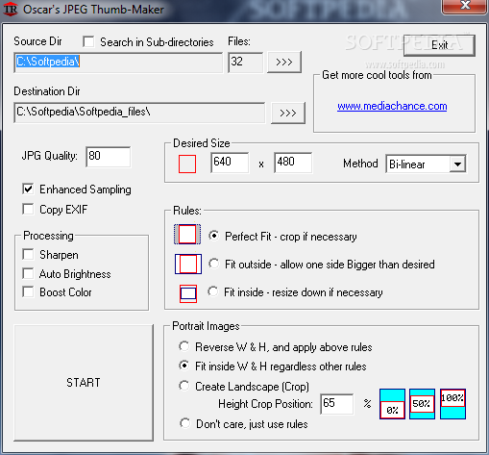The height and width of the screenshot is (455, 489).
Task: Click the desired height field 480
Action: coord(293,163)
